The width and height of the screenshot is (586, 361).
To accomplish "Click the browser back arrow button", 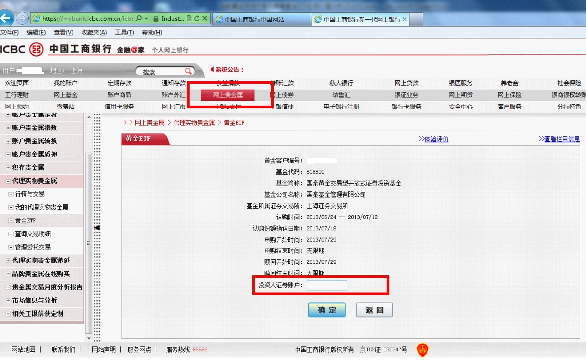I will coord(6,18).
